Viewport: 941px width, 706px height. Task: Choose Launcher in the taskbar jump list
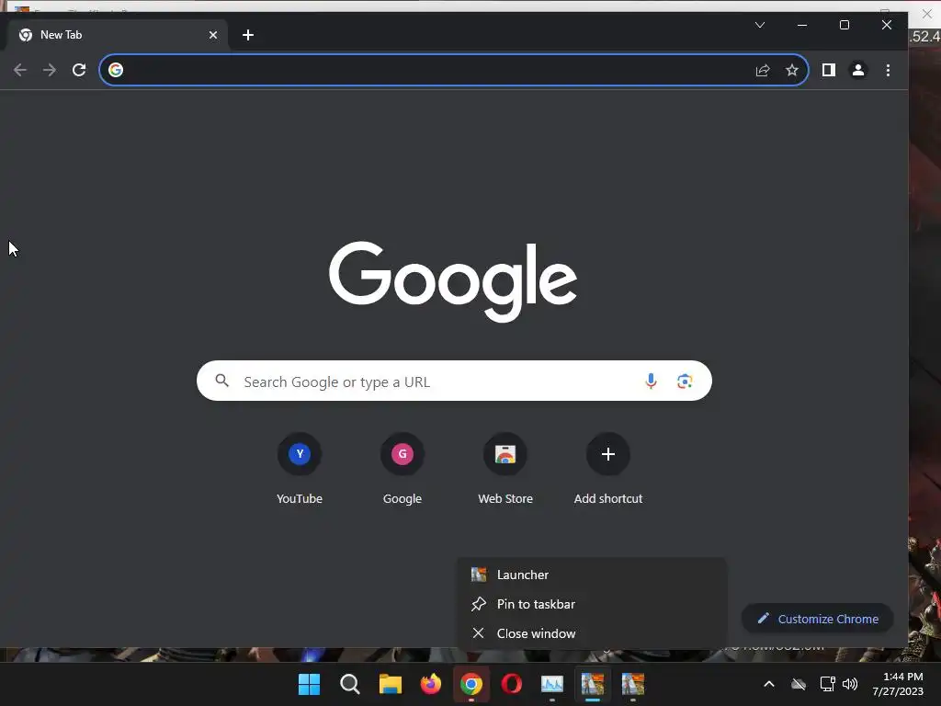[592, 575]
